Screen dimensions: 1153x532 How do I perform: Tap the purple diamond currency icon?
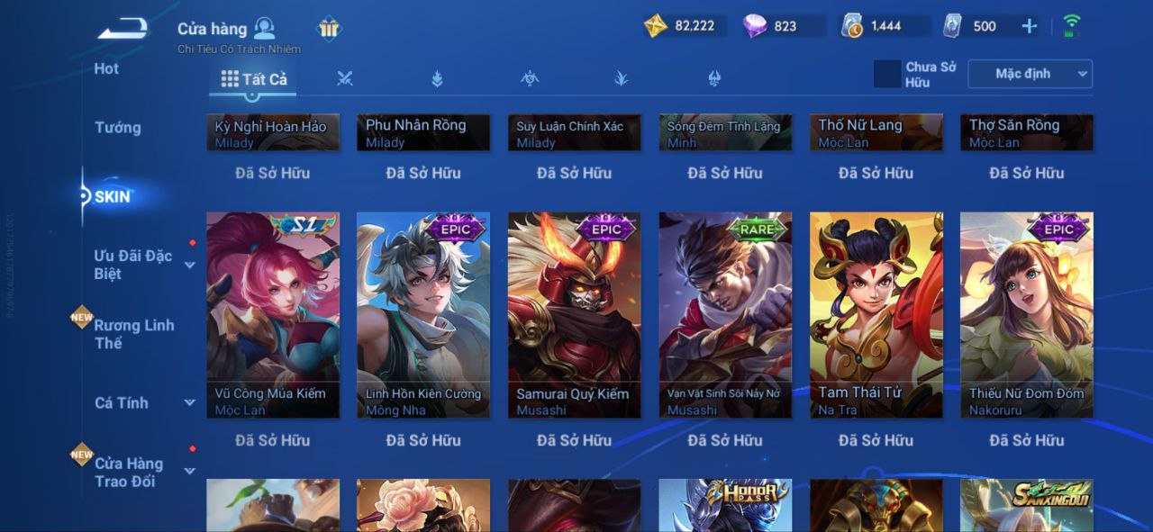tap(755, 26)
